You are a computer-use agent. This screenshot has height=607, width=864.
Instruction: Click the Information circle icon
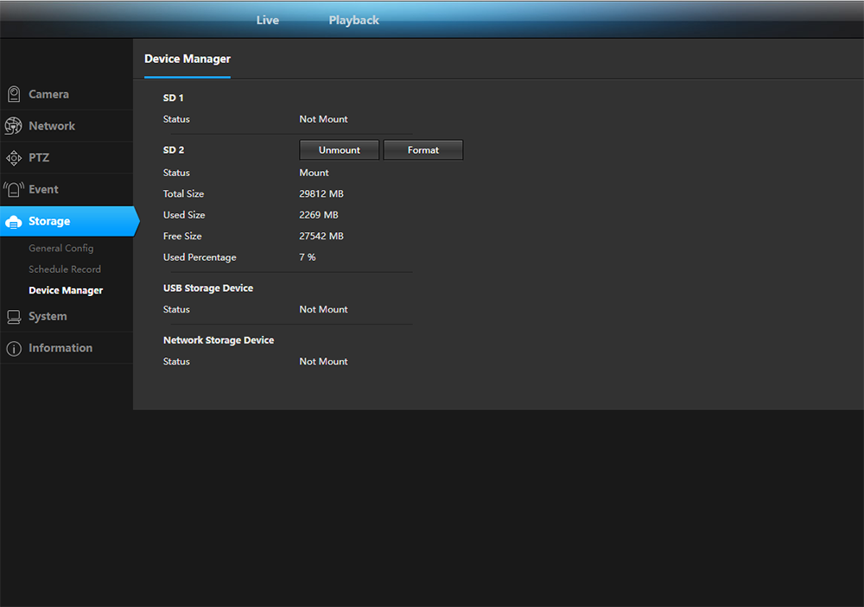[x=14, y=349]
